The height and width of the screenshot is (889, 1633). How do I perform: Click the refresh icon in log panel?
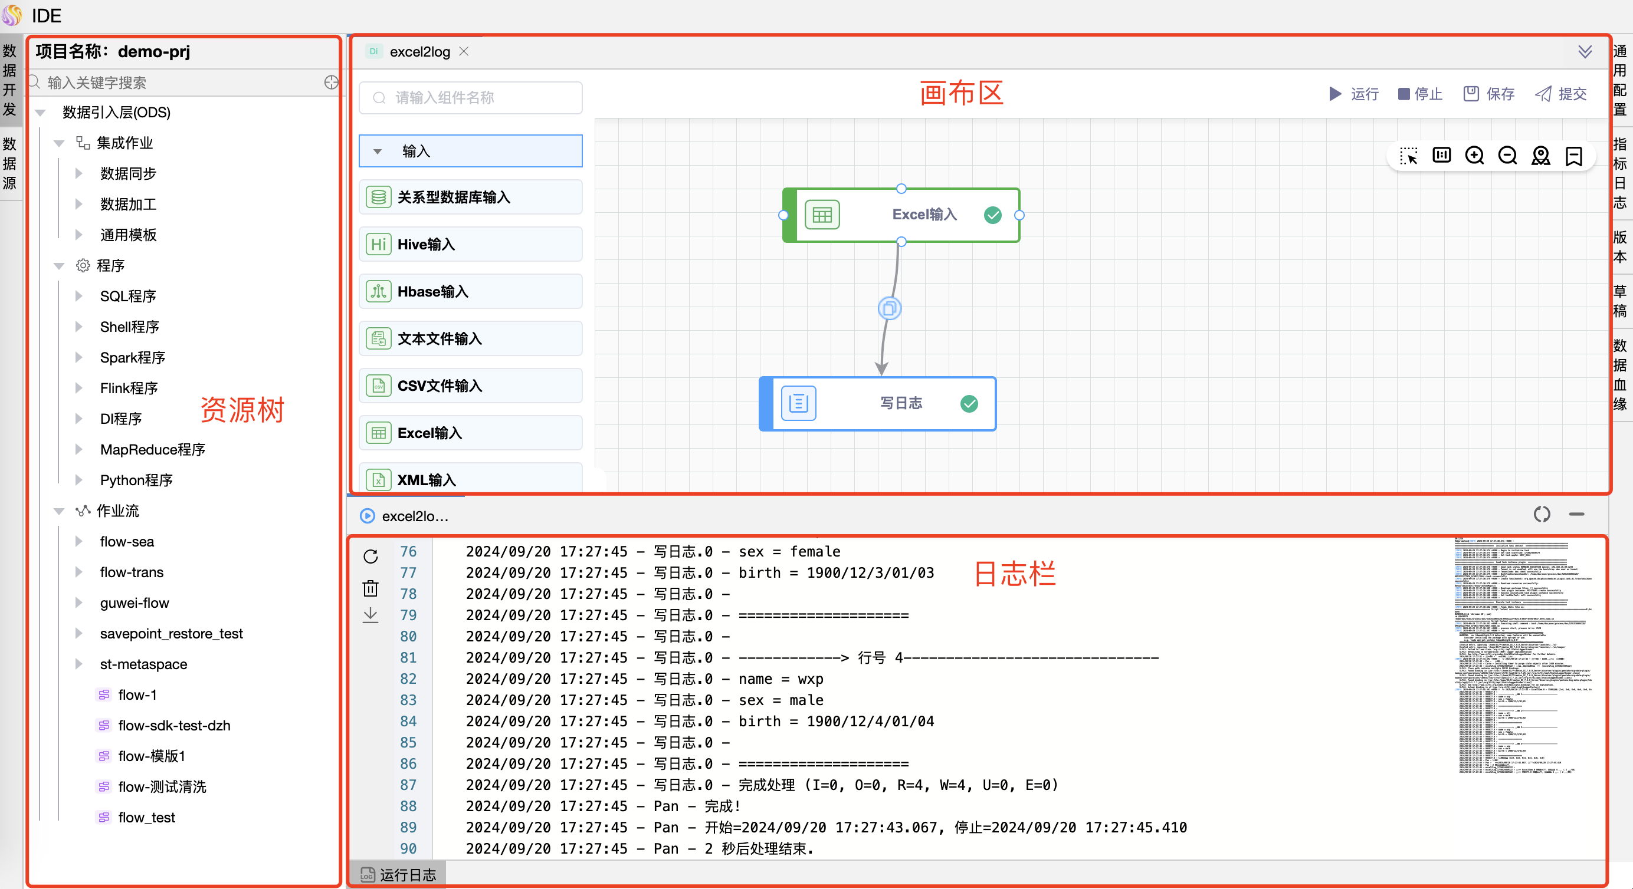click(x=371, y=555)
